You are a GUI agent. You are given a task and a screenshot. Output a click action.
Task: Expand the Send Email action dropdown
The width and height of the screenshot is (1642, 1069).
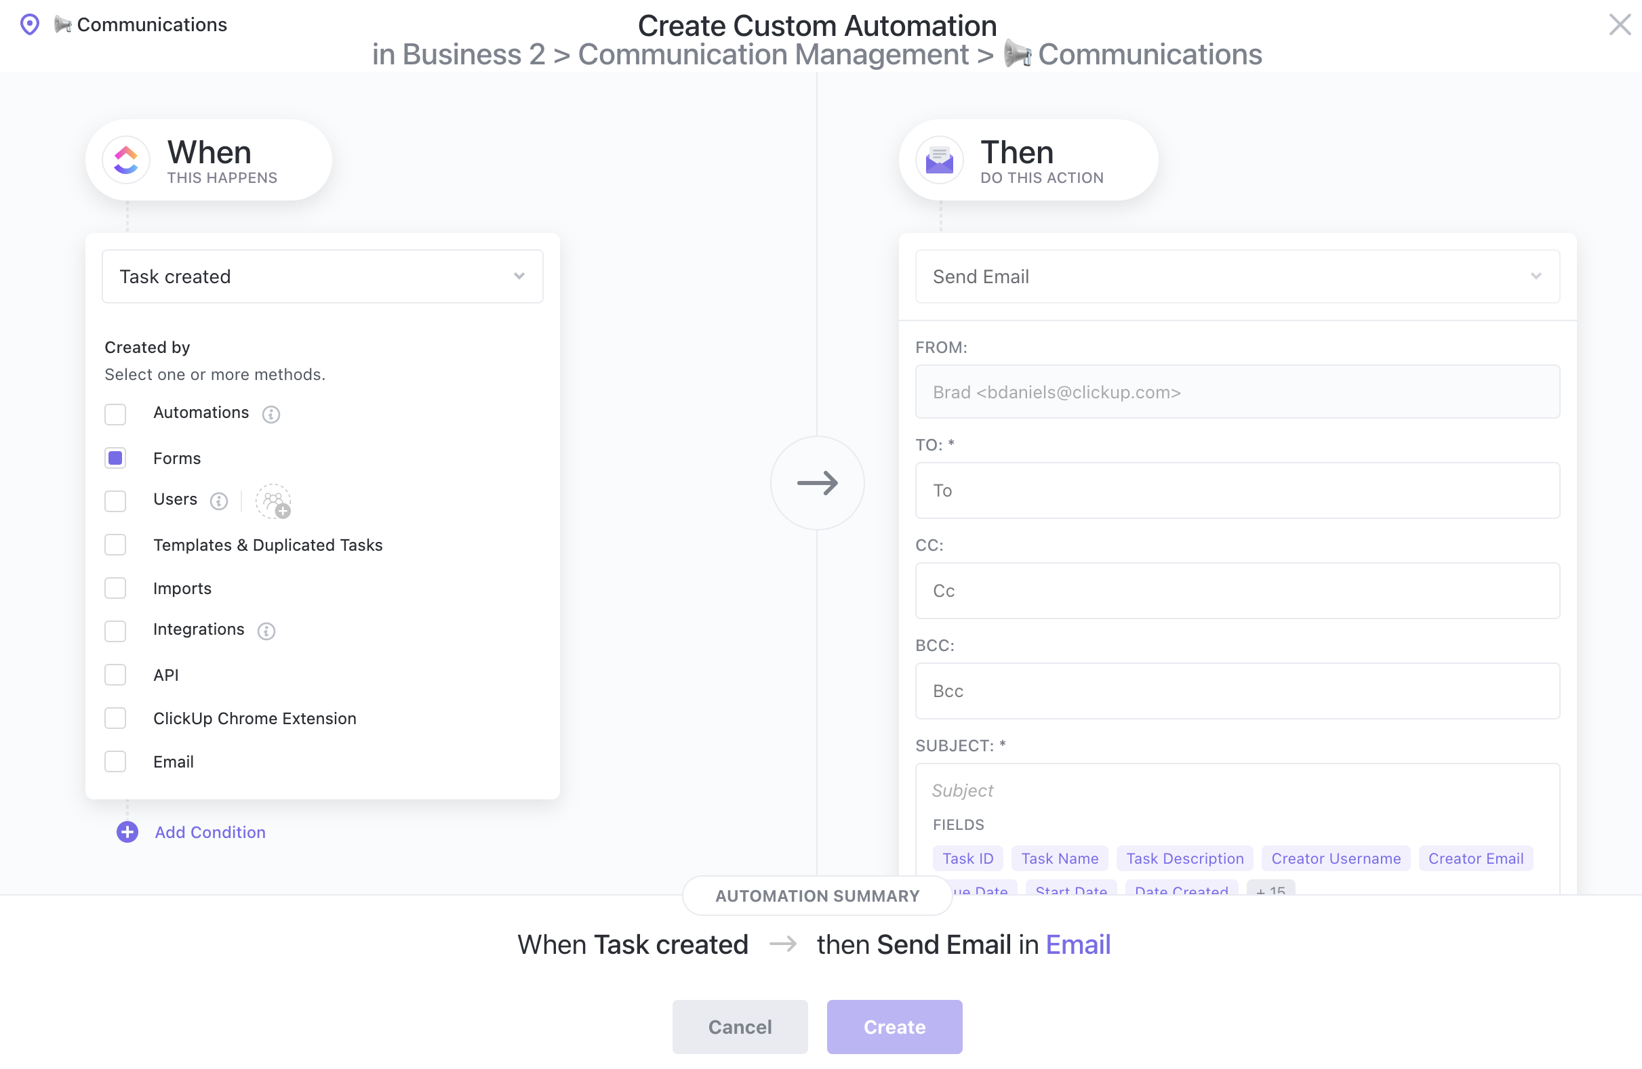coord(1237,276)
